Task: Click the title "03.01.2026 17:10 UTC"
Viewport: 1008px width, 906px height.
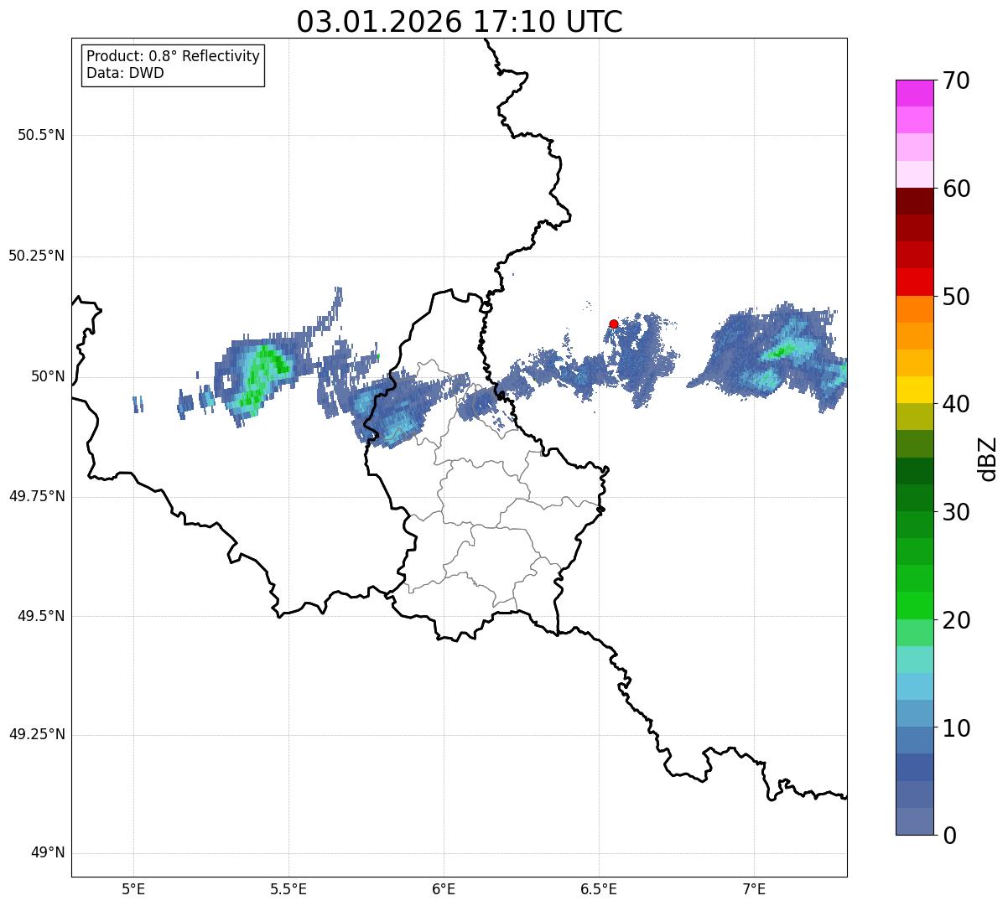Action: coord(460,22)
